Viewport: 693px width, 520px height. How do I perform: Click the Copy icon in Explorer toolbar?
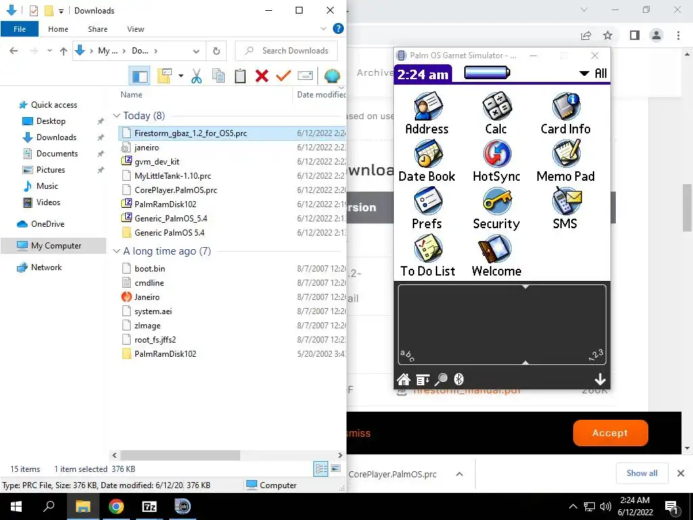(219, 76)
